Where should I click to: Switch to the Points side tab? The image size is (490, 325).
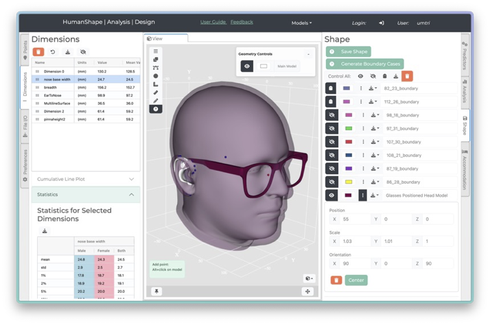click(25, 50)
